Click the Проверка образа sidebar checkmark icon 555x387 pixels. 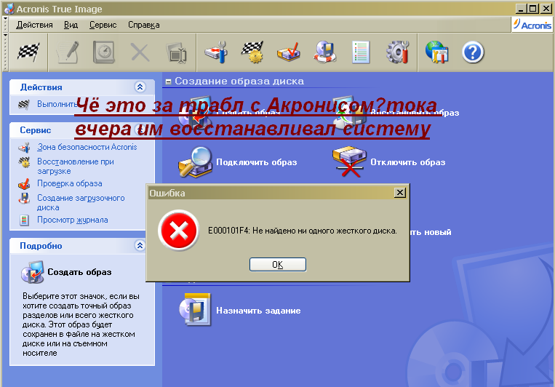(x=24, y=184)
